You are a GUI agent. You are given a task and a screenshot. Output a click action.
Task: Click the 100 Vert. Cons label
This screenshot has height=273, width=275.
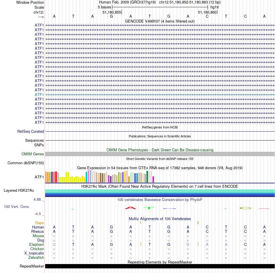[16, 206]
